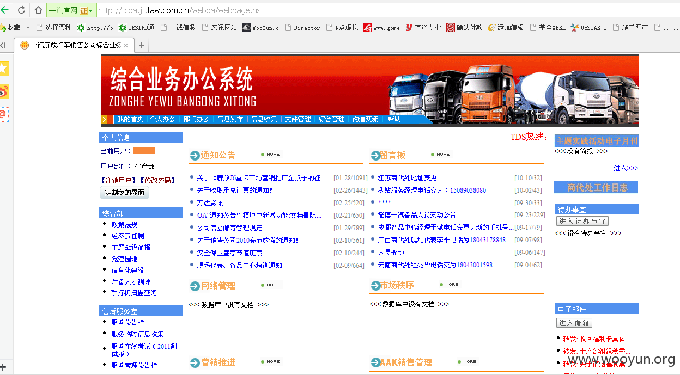Open 综合管理 menu
The image size is (680, 375).
332,119
